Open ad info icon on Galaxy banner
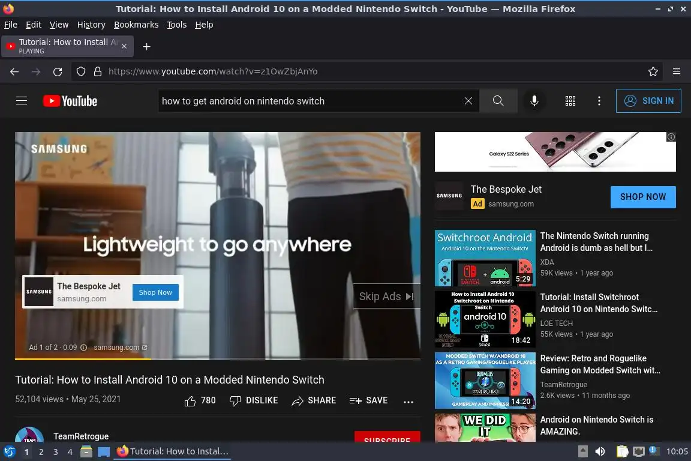 671,137
